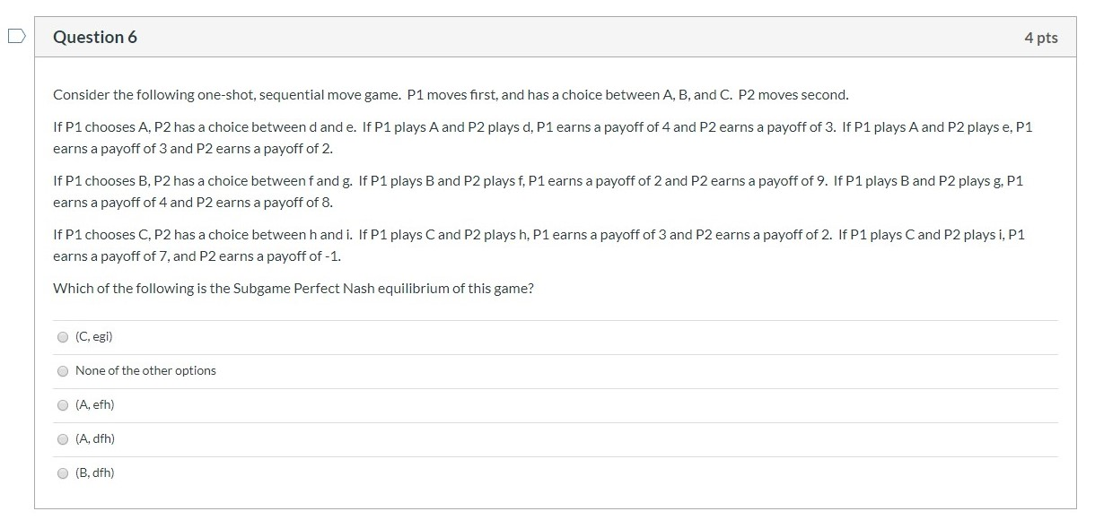Click the 4 pts label
1095x520 pixels.
point(1043,37)
